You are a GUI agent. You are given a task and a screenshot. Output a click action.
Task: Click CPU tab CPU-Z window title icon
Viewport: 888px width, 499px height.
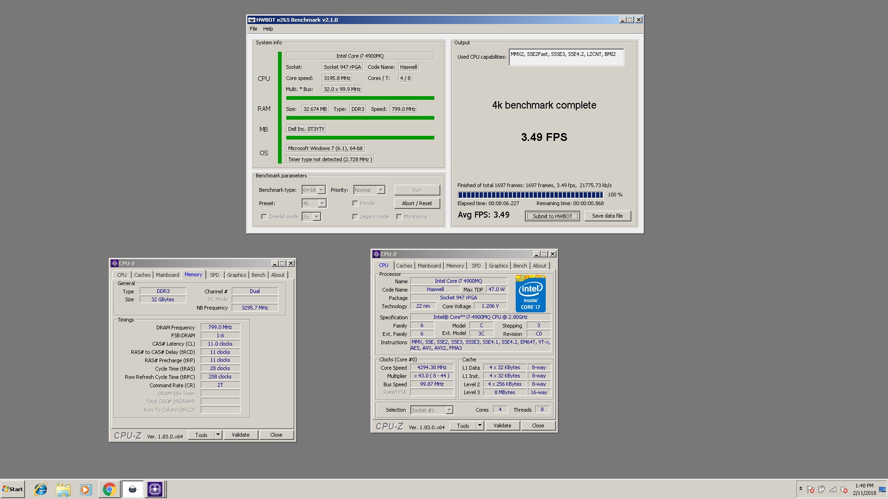(x=376, y=254)
